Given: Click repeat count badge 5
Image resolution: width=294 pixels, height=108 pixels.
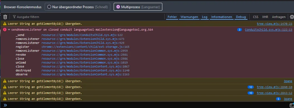Looking at the screenshot, I should tap(278, 99).
